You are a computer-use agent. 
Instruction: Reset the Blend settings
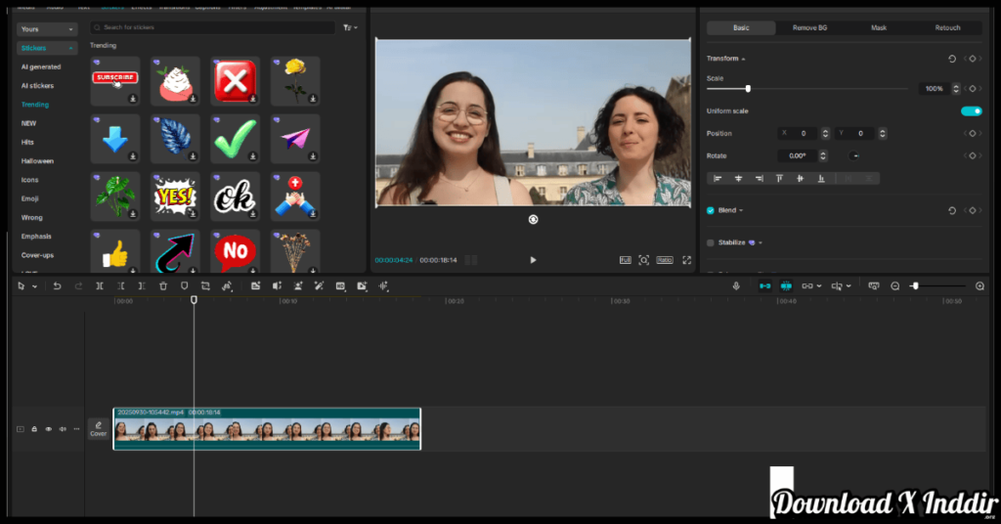pos(952,210)
